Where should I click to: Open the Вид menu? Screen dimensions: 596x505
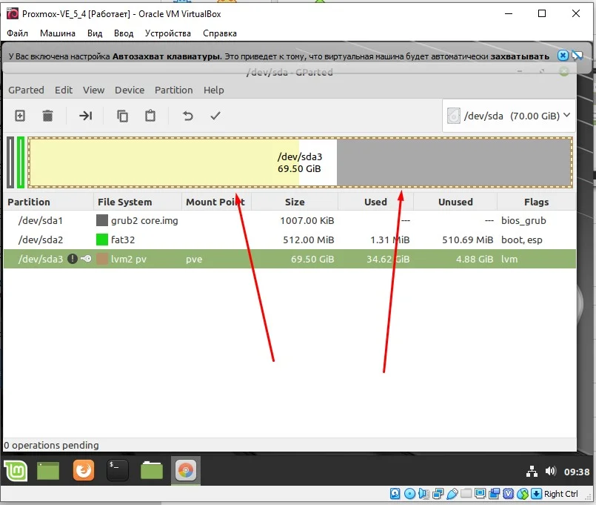95,33
